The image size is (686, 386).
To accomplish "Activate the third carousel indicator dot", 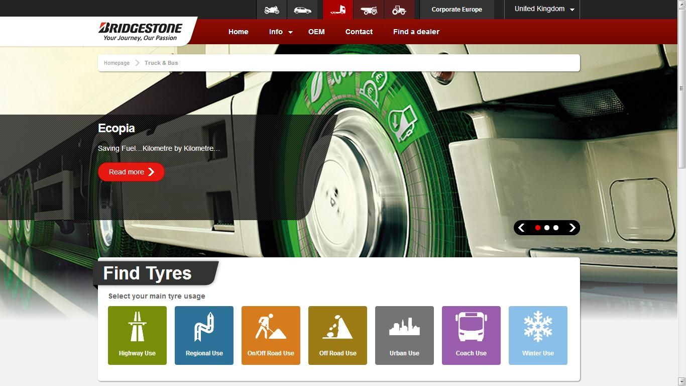I will 555,228.
